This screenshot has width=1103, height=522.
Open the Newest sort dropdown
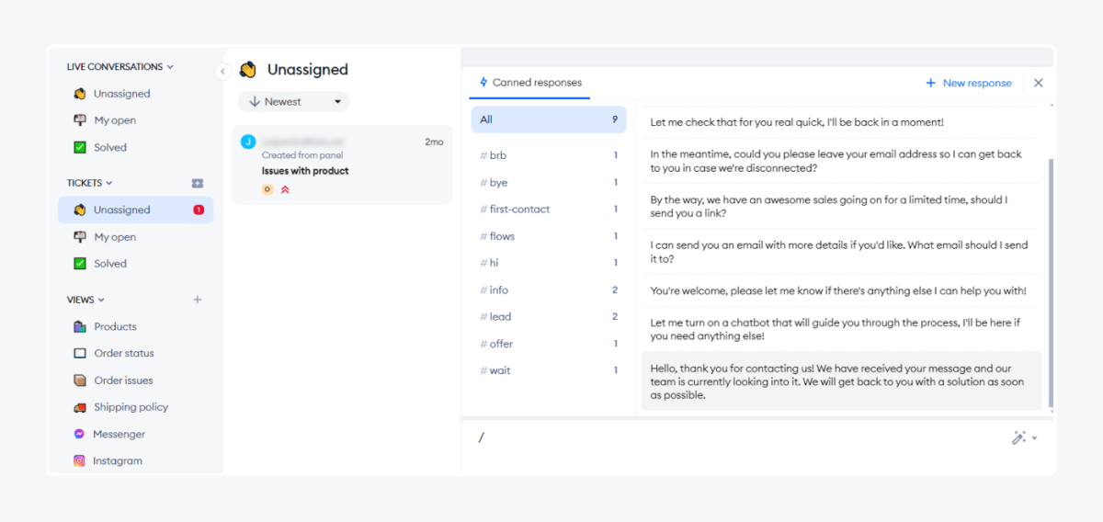coord(294,102)
